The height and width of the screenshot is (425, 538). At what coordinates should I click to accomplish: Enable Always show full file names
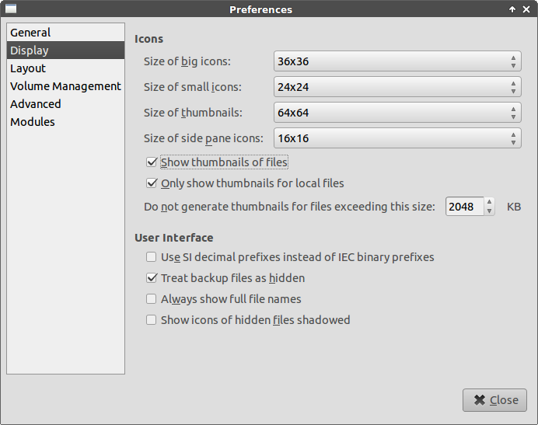coord(152,299)
